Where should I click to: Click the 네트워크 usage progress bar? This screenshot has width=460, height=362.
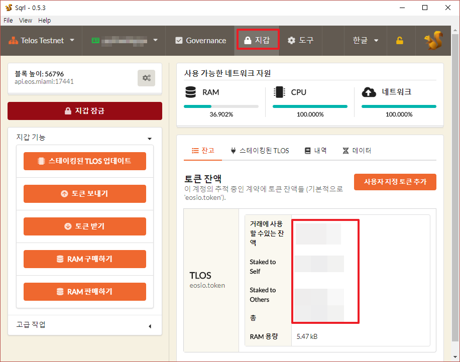(399, 106)
